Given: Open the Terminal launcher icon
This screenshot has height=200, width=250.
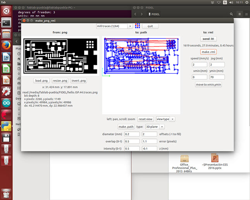Looking at the screenshot, I should (x=6, y=22).
